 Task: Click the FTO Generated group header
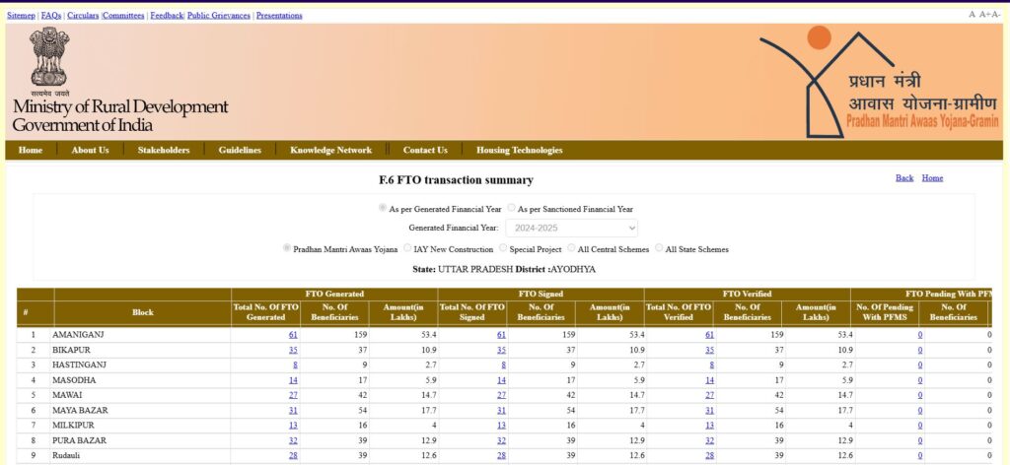pyautogui.click(x=334, y=294)
